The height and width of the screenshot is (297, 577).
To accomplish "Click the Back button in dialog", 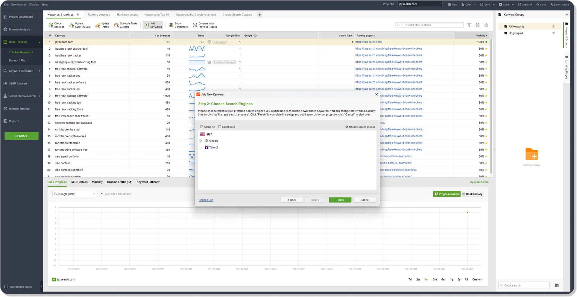I will pos(292,200).
